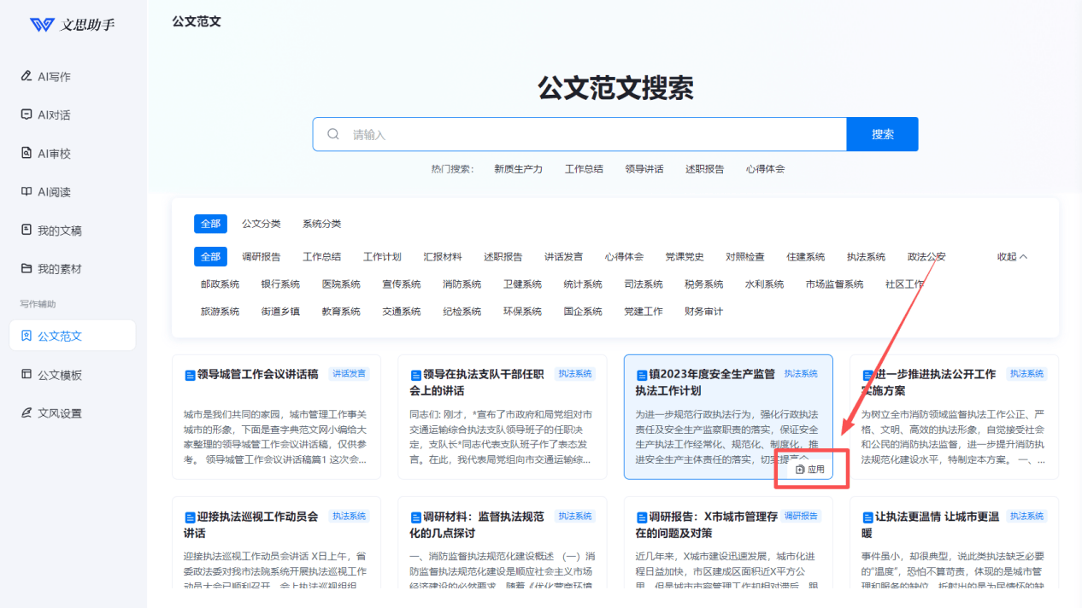The height and width of the screenshot is (608, 1082).
Task: Click the 文风设置 style icon
Action: click(26, 413)
